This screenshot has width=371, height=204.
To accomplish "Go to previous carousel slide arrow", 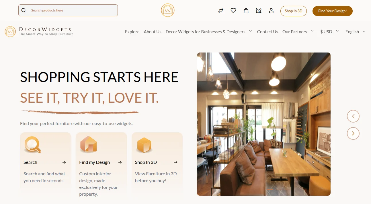I will click(353, 116).
